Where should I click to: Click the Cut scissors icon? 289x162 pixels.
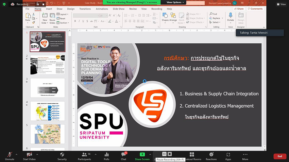[34, 14]
